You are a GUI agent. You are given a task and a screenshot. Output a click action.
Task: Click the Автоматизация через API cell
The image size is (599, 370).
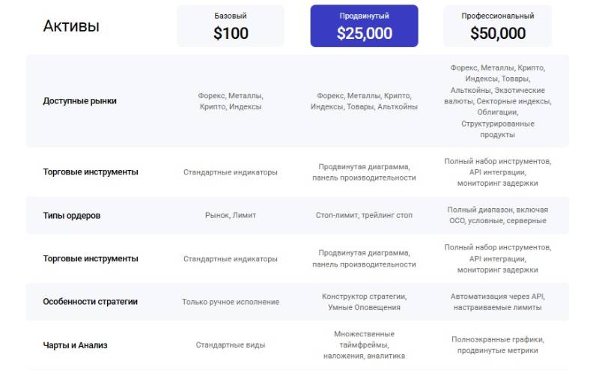(x=498, y=302)
